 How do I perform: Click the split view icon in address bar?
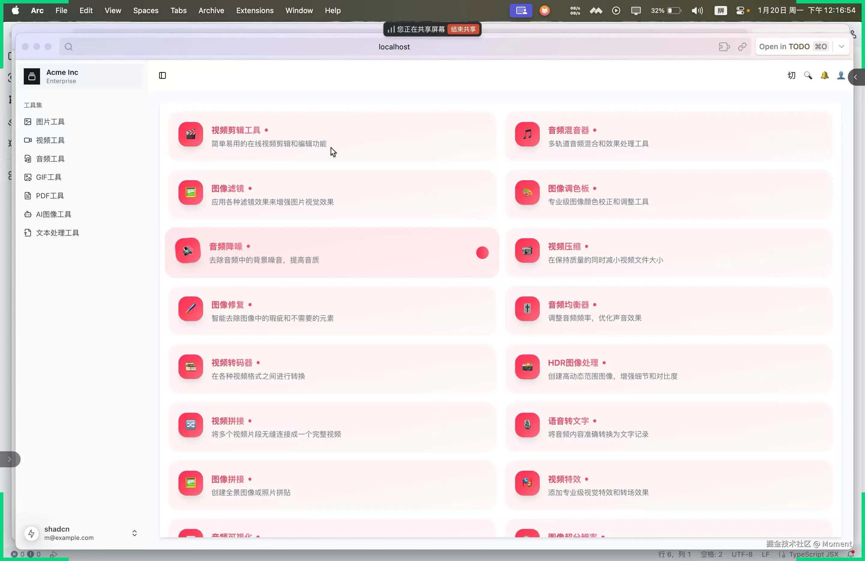pos(724,46)
